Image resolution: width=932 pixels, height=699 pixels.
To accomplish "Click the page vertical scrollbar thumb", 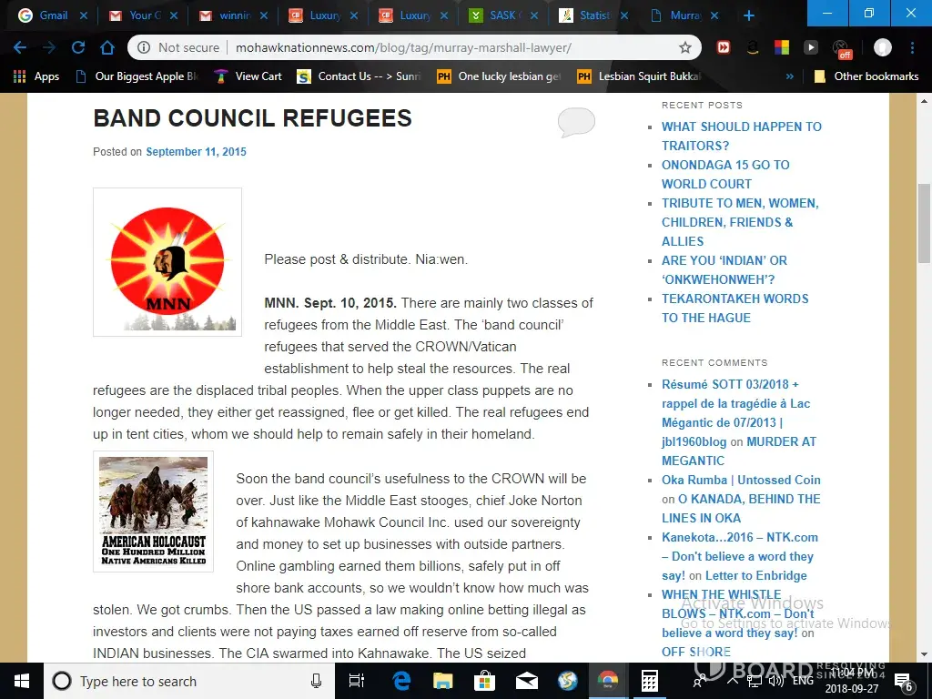I will [925, 223].
